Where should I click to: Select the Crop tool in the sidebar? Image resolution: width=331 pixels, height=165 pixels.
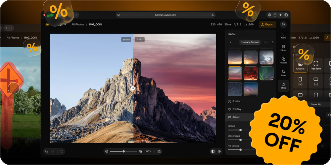283,73
